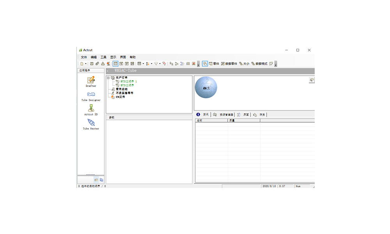
Task: Toggle the highlighted shapes button before 零件
Action: pos(205,64)
